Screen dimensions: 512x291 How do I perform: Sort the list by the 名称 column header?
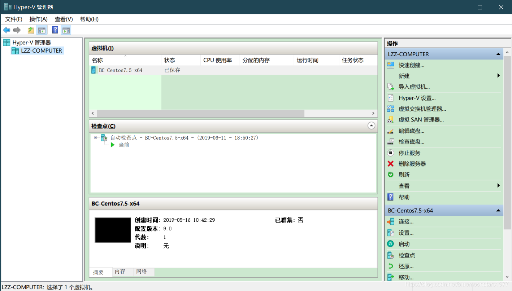125,60
